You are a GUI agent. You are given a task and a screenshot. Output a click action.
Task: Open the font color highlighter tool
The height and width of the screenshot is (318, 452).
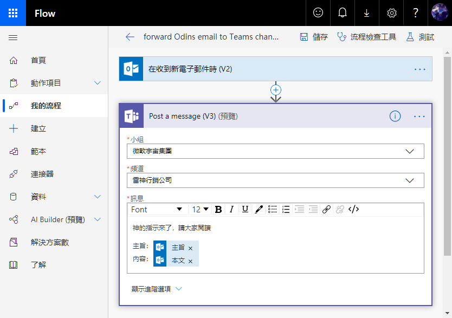[259, 210]
